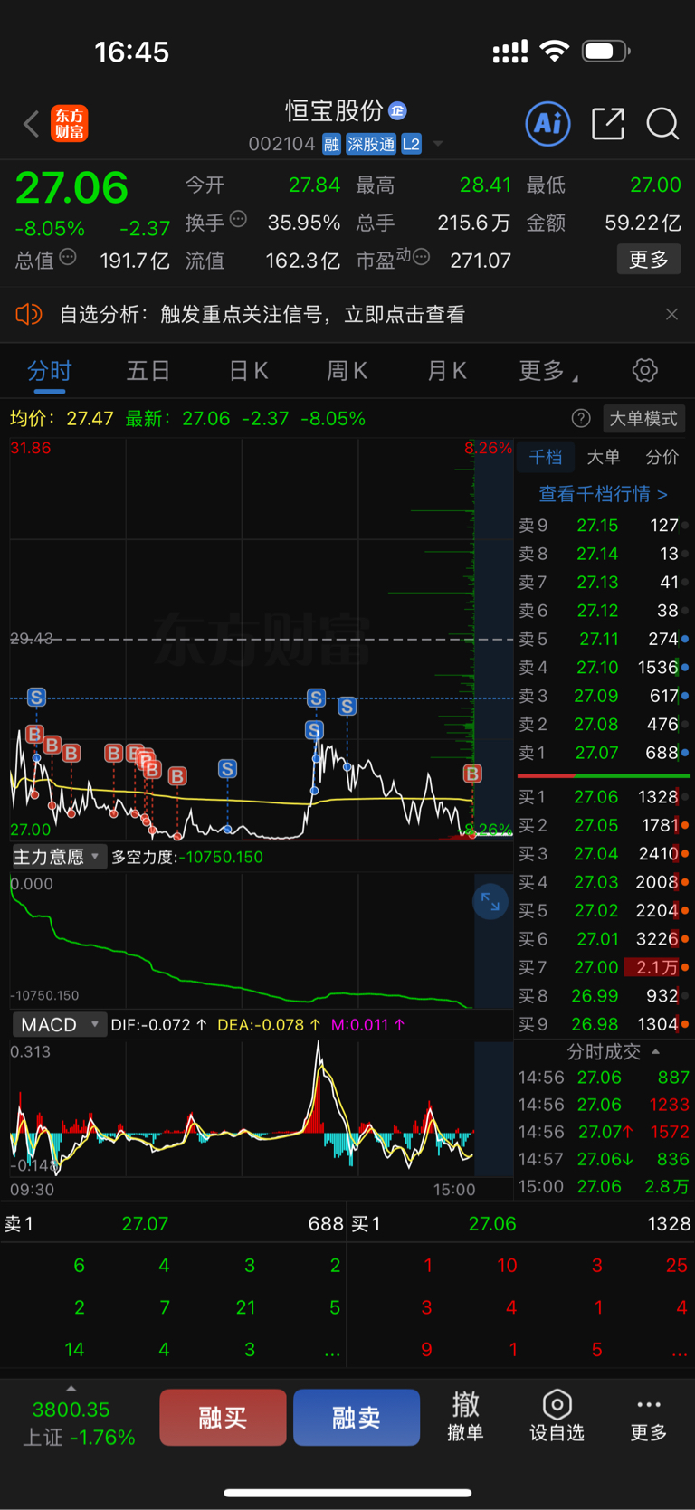The width and height of the screenshot is (695, 1510).
Task: Tap the stock code 002104
Action: coord(281,144)
